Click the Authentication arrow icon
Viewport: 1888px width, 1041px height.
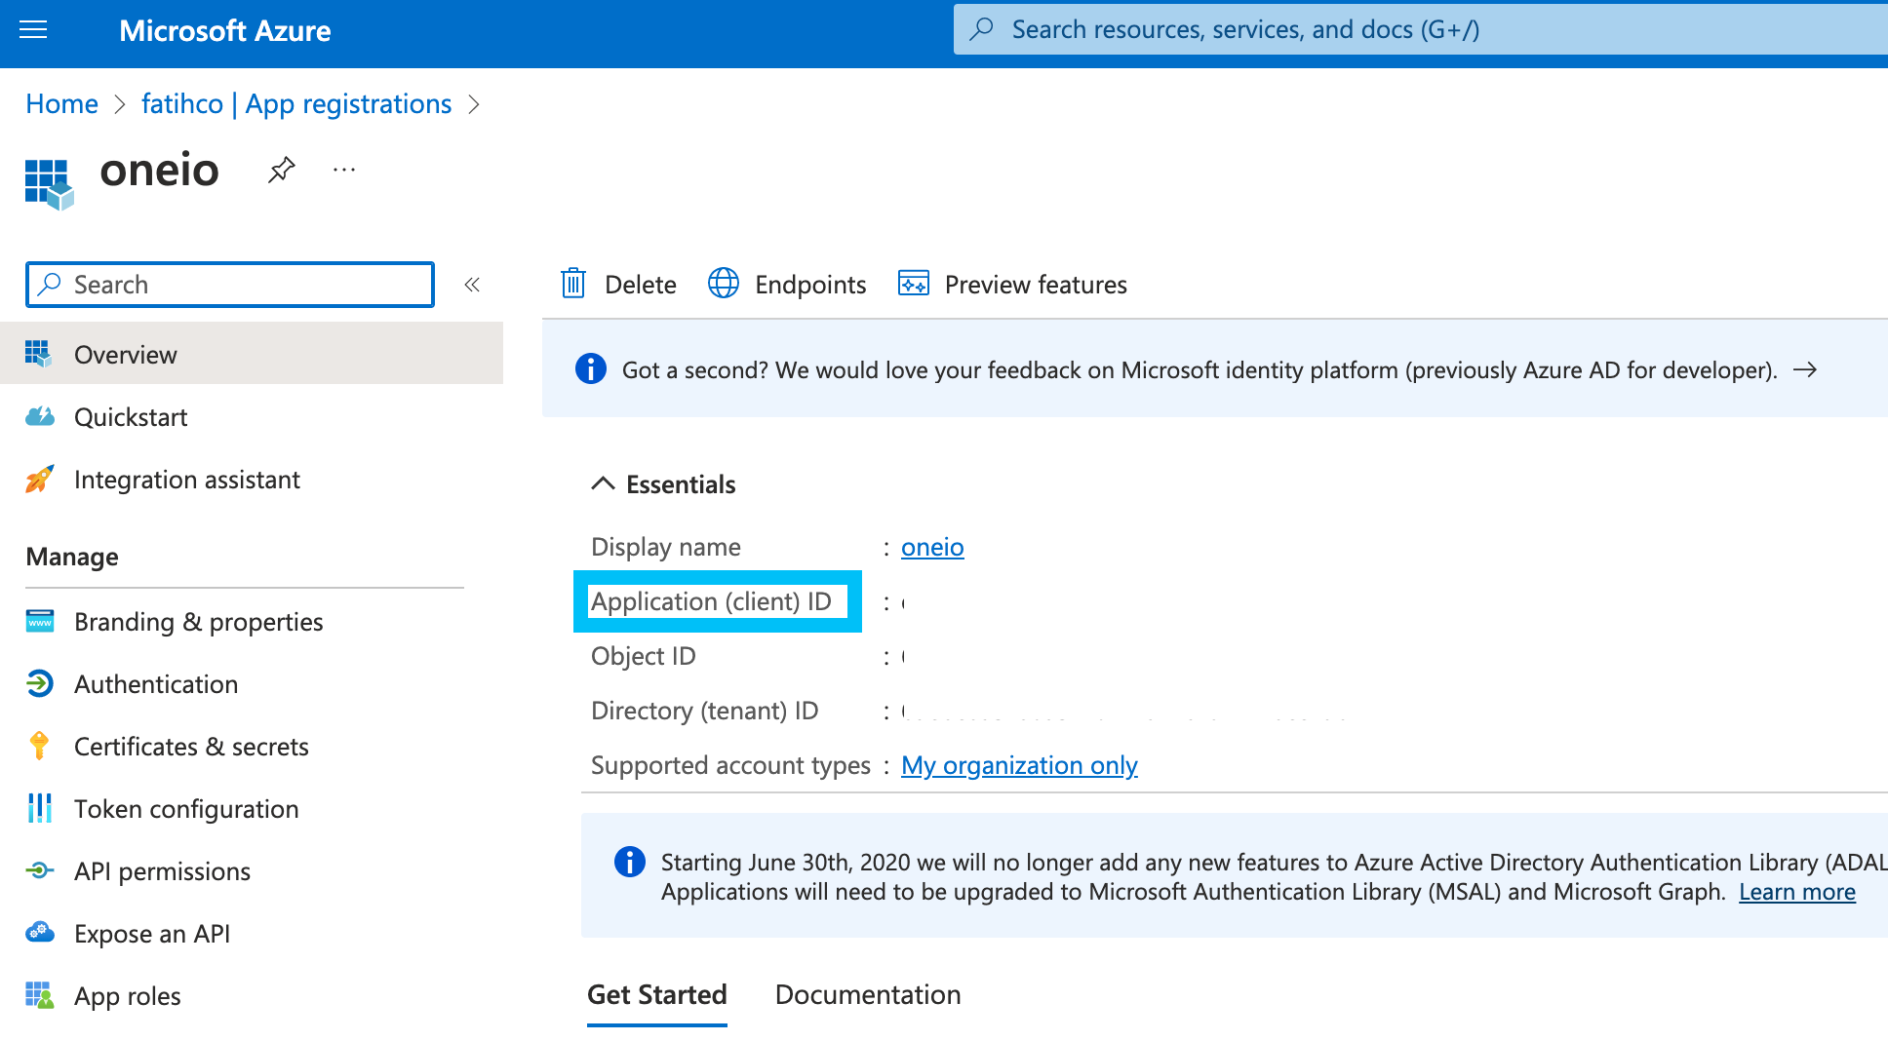pos(40,683)
